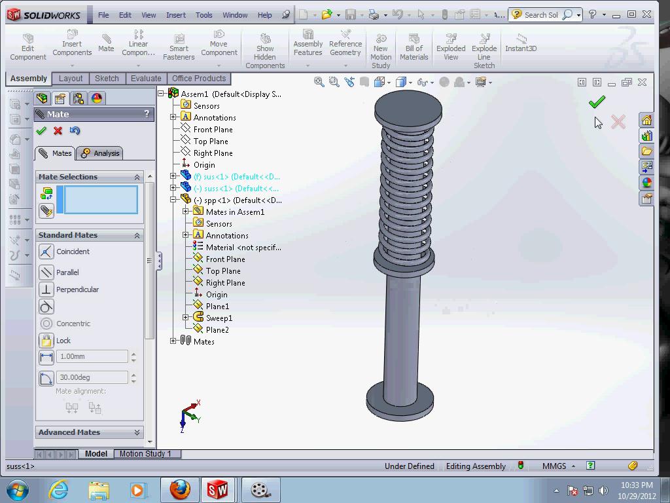This screenshot has width=670, height=503.
Task: Collapse the Mate Selections section
Action: pos(137,177)
